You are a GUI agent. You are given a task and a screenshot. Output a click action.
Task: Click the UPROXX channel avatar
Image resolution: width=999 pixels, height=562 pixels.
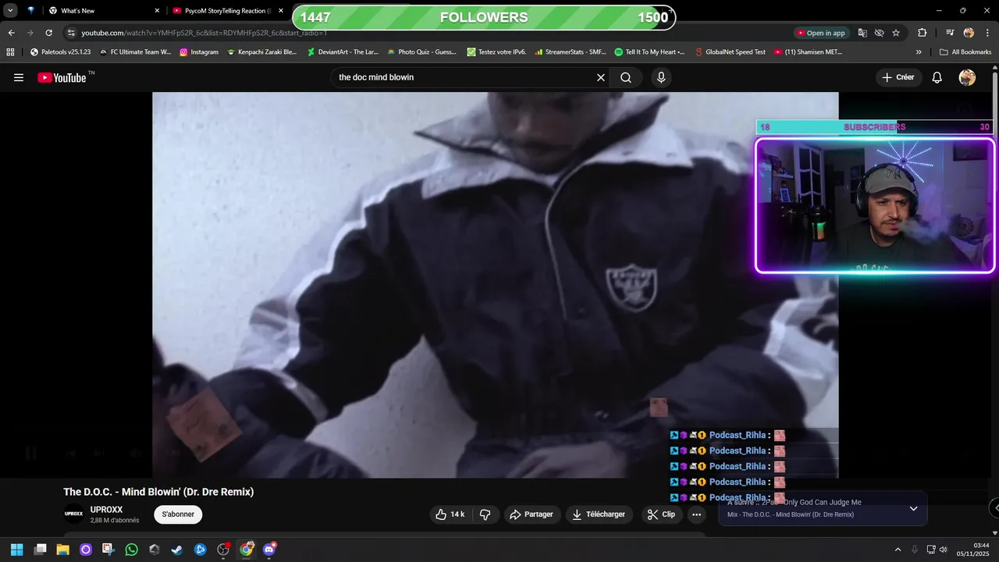coord(73,514)
